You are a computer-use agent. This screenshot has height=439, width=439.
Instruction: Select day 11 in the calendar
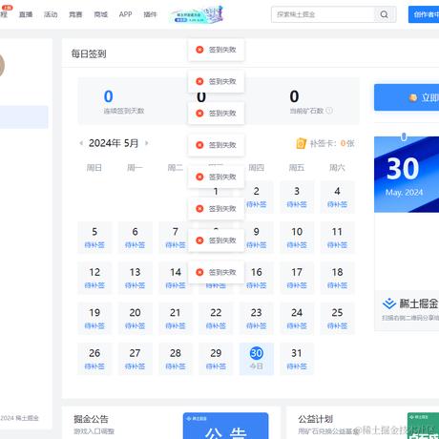click(337, 238)
